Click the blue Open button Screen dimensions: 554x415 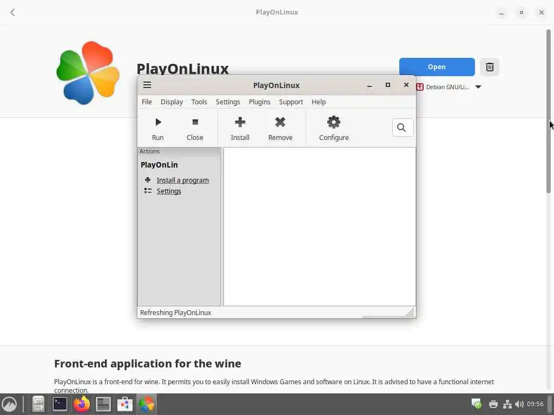pos(437,67)
